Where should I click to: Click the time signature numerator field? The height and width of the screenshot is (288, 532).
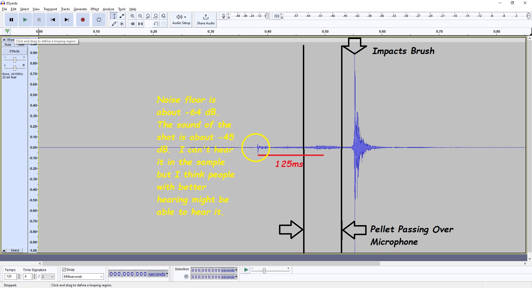pyautogui.click(x=27, y=276)
